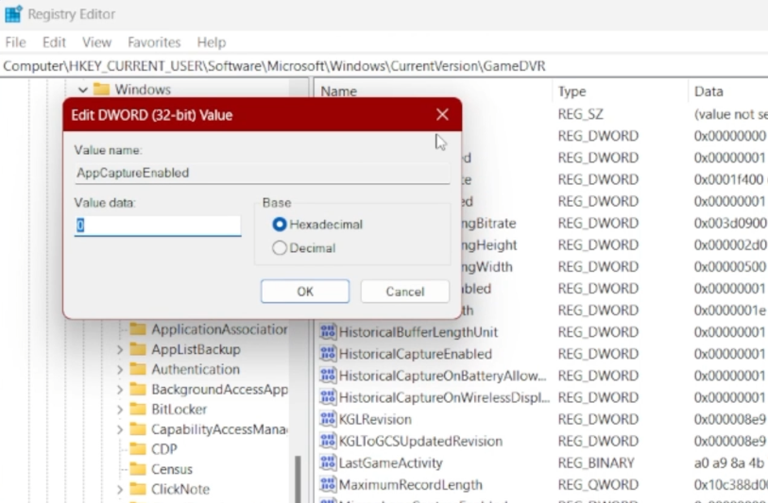Select the ApplicationAssociation tree key
Screen dimensions: 768x503
pyautogui.click(x=219, y=329)
